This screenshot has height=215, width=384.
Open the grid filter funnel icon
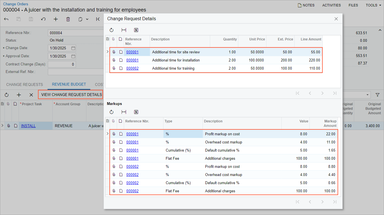(x=378, y=95)
